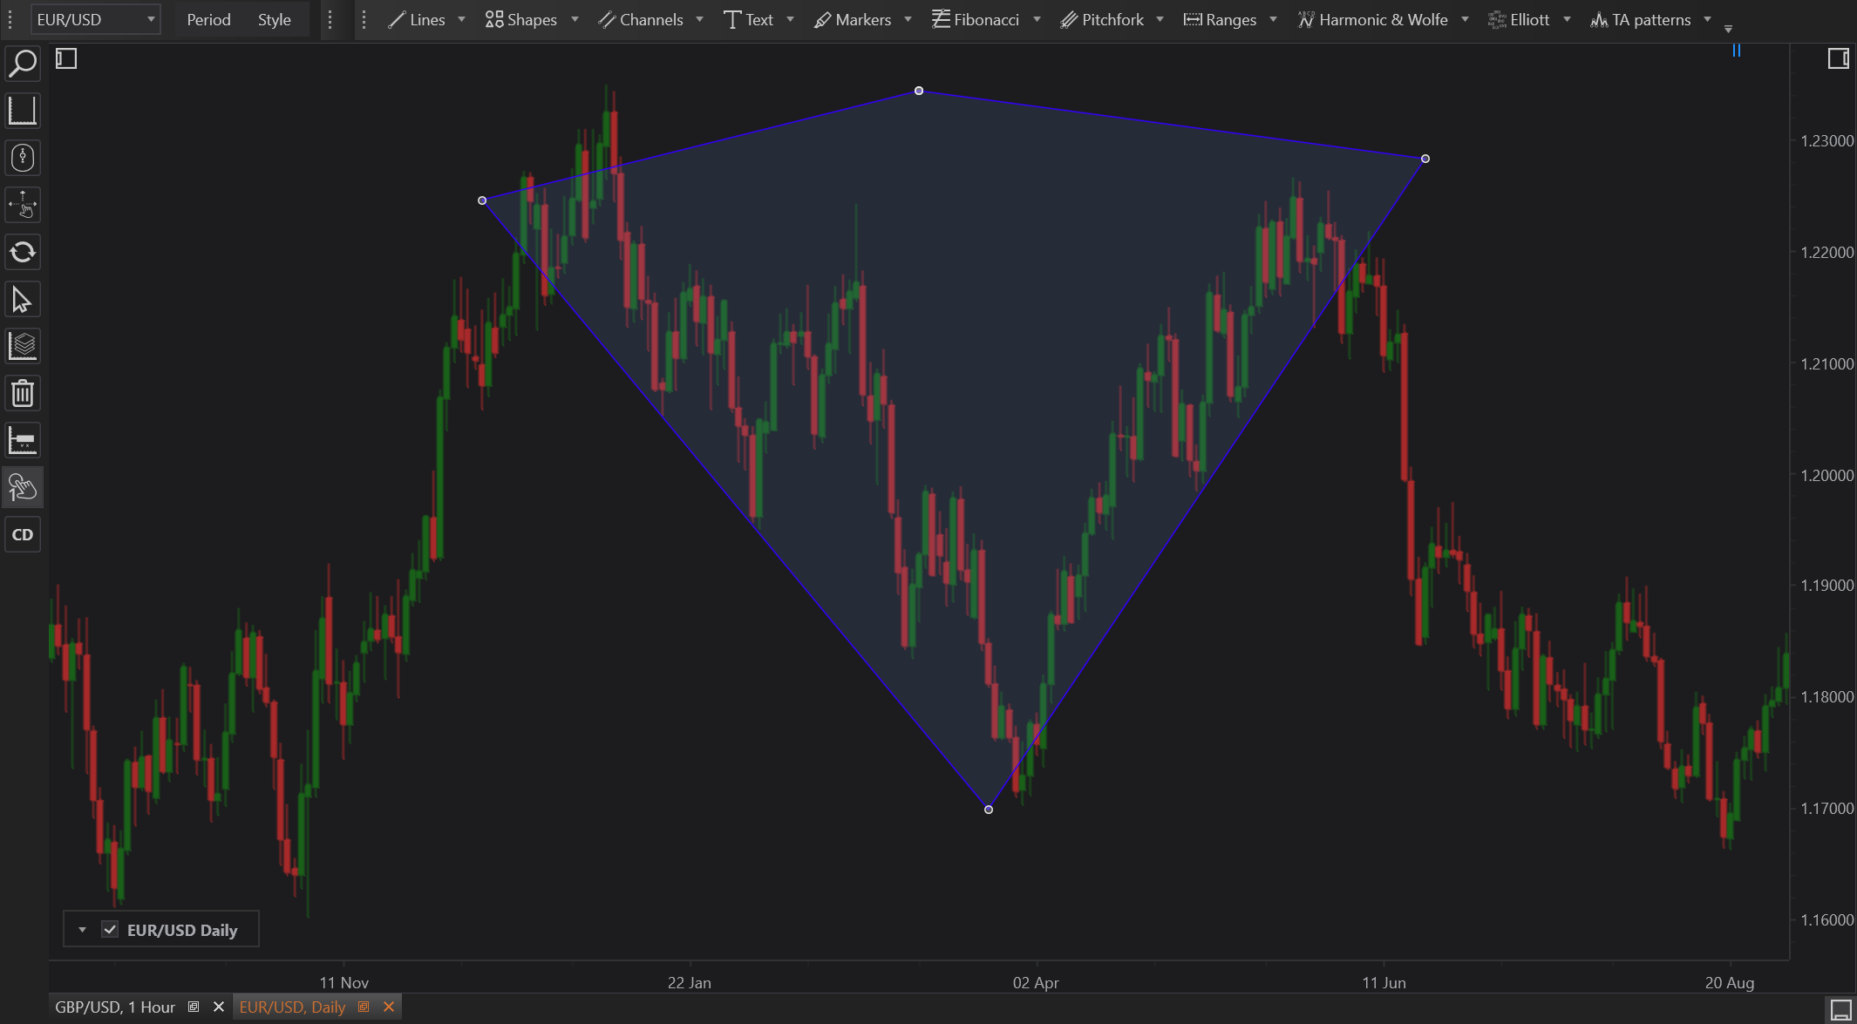Click the refresh chart icon
The height and width of the screenshot is (1024, 1857).
coord(23,253)
